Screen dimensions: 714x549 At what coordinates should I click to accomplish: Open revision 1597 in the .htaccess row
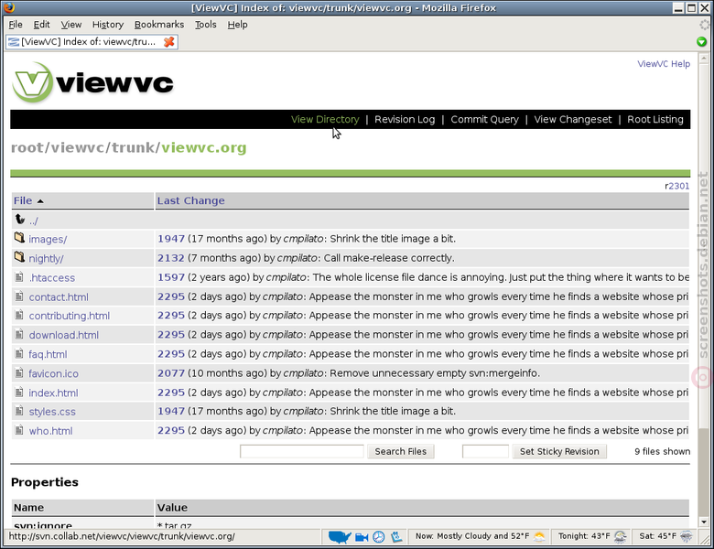point(171,277)
